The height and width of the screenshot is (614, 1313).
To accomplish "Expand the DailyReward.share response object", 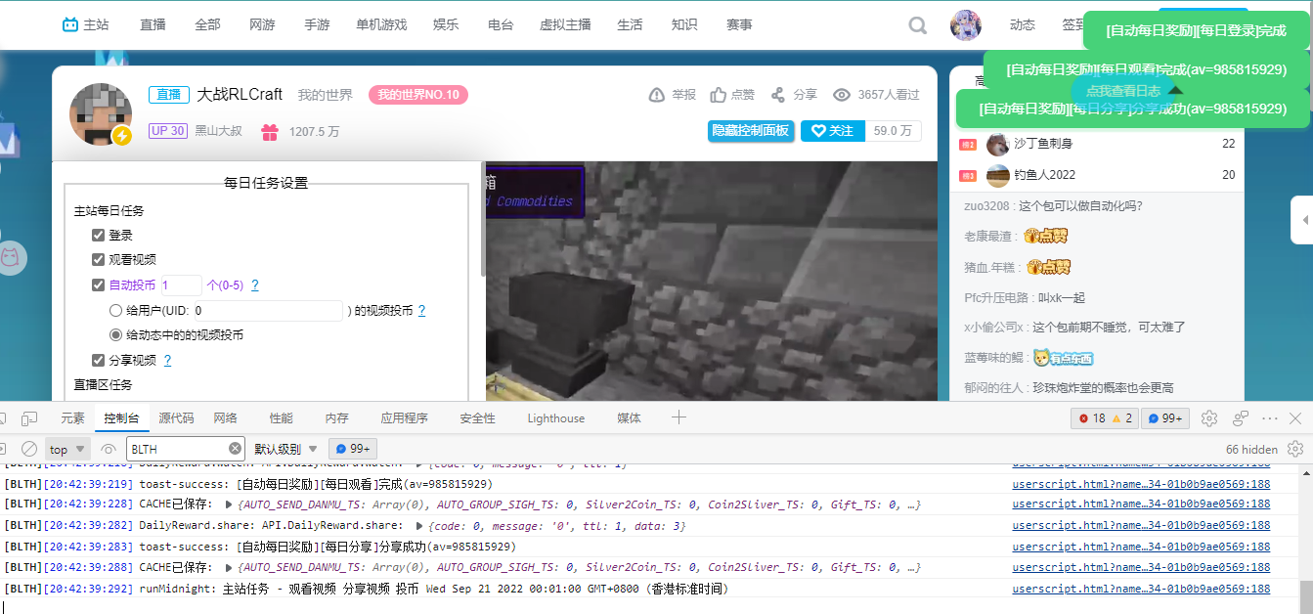I will [x=420, y=526].
